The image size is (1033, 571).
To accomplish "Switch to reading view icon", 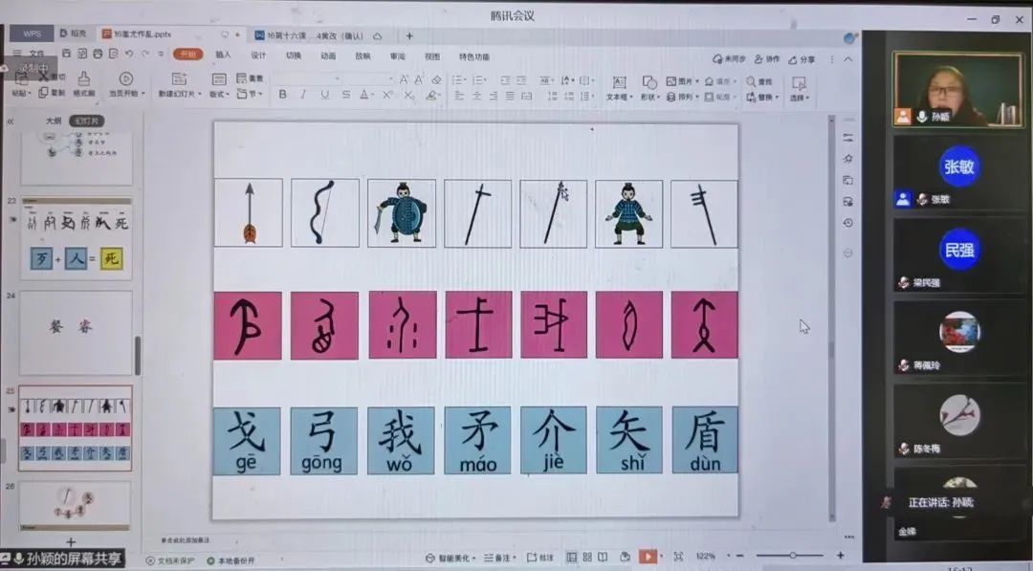I will [603, 557].
